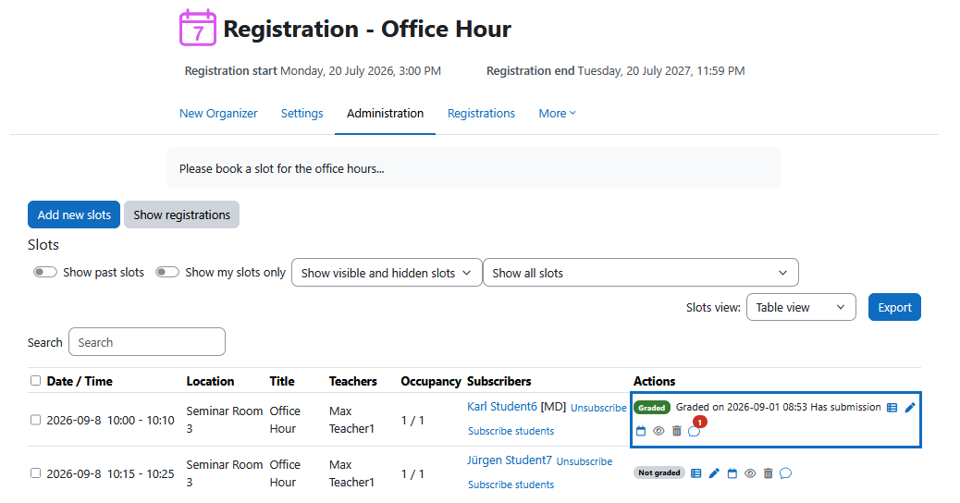Screen dimensions: 960x503
Task: Click the Actions column header
Action: point(655,381)
